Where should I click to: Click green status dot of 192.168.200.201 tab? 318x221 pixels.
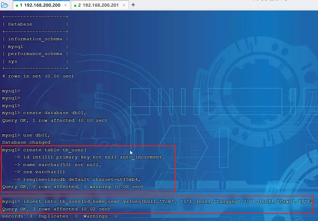[75, 5]
